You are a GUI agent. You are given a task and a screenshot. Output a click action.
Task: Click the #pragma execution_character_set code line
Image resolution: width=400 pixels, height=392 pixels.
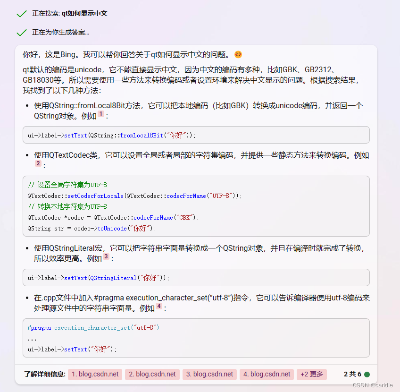coord(93,327)
